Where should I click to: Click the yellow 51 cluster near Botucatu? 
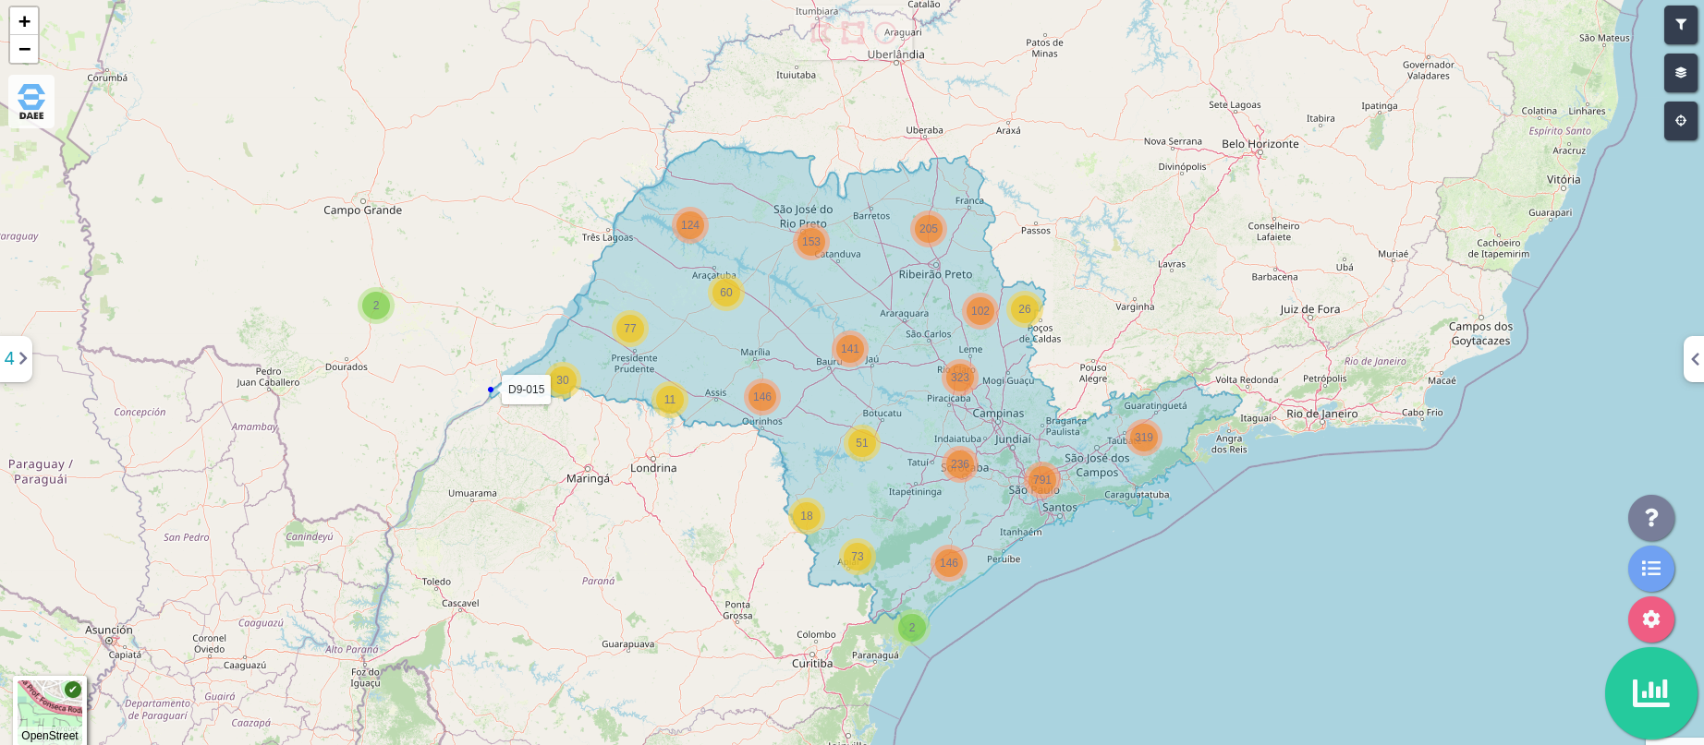click(861, 443)
